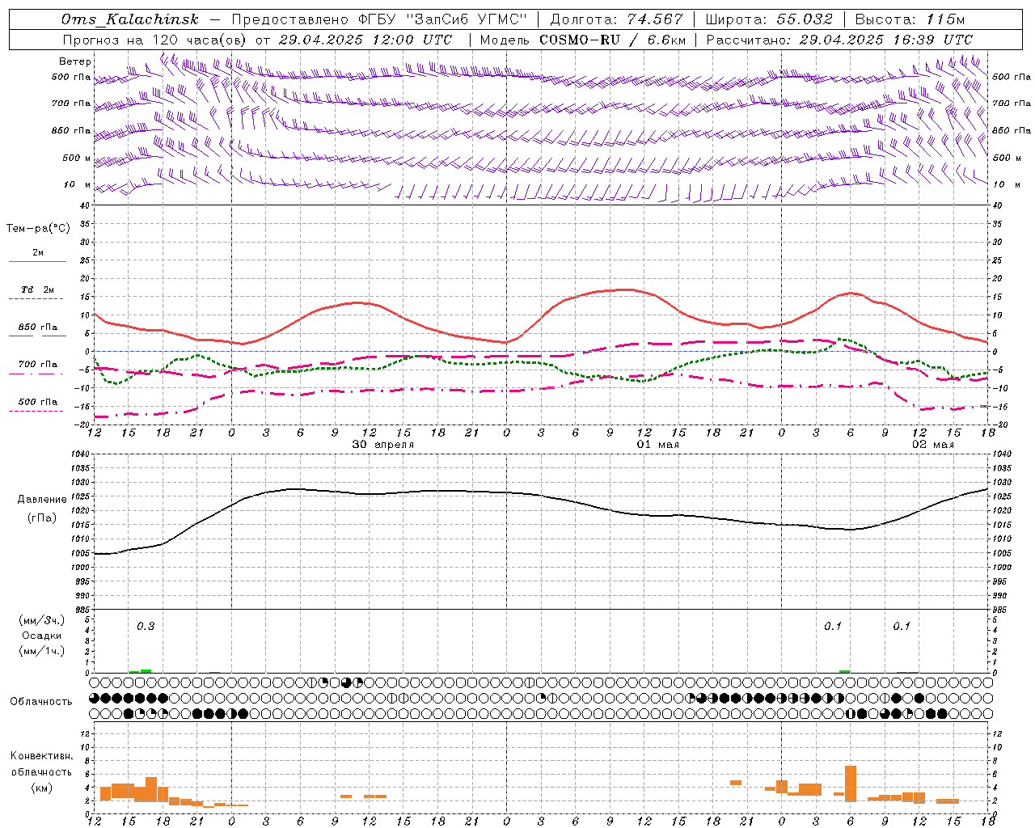1035x828 pixels.
Task: Click the Тем-ра(°C) panel label
Action: point(38,229)
